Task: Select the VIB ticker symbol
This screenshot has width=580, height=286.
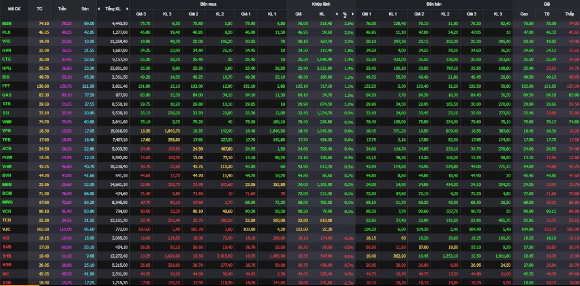Action: (6, 238)
